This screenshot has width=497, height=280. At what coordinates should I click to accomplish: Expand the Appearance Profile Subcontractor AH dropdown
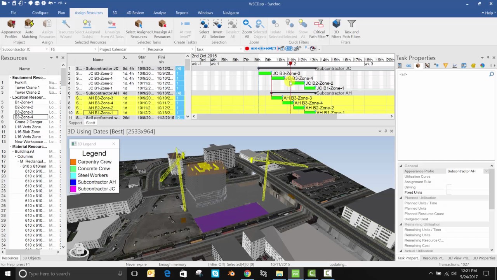486,171
